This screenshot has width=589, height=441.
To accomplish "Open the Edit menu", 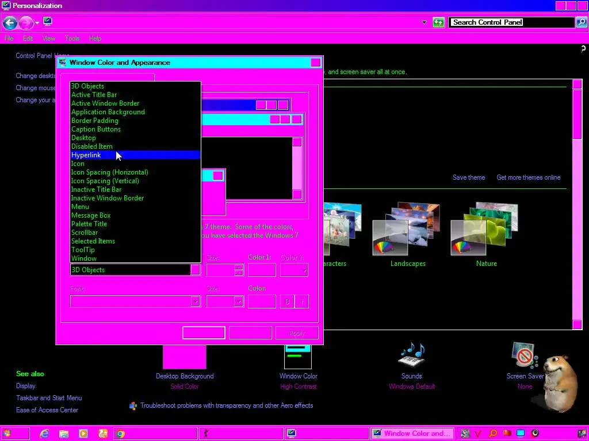I will point(28,38).
